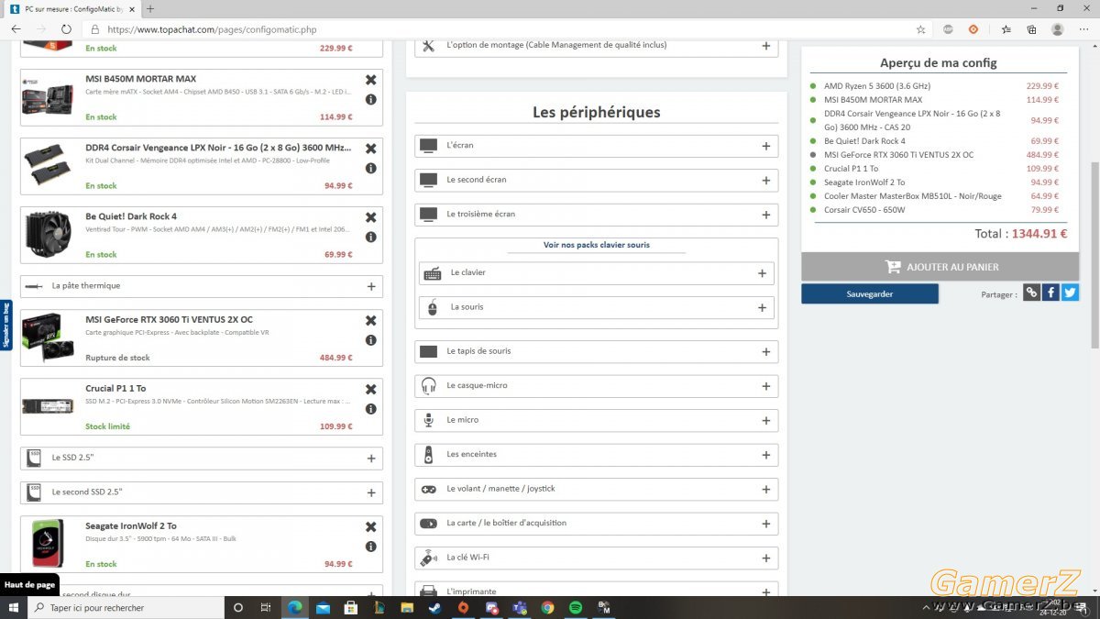Image resolution: width=1100 pixels, height=619 pixels.
Task: Click the Haut de page button
Action: click(30, 585)
